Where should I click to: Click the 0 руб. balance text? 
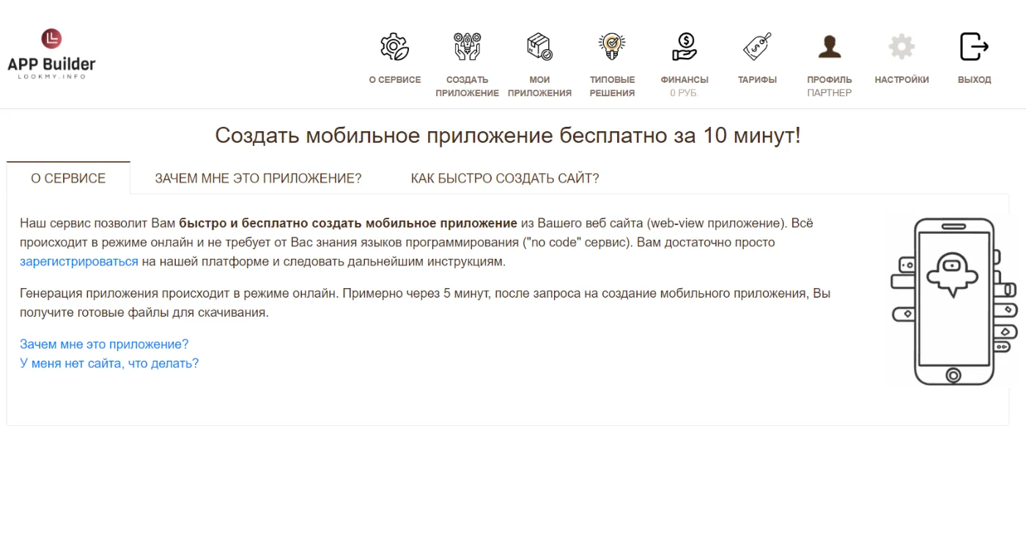click(684, 93)
